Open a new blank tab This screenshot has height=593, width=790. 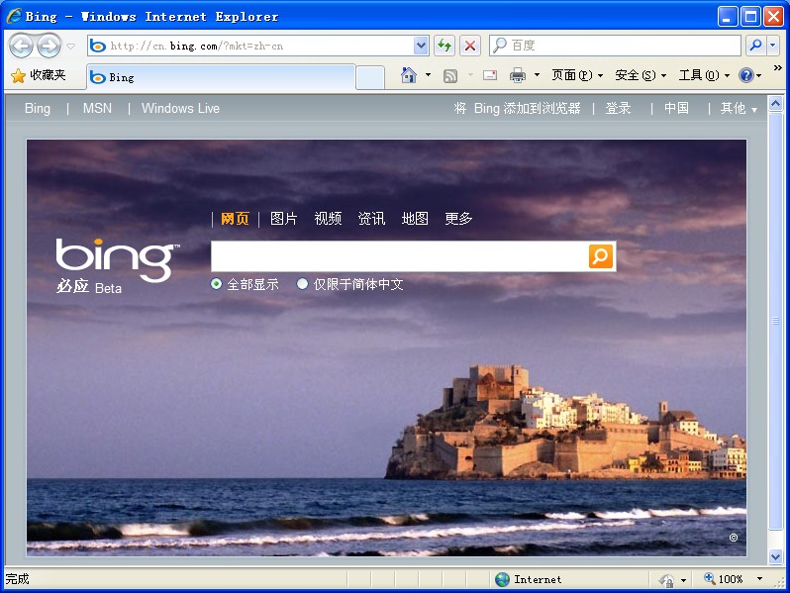click(370, 78)
